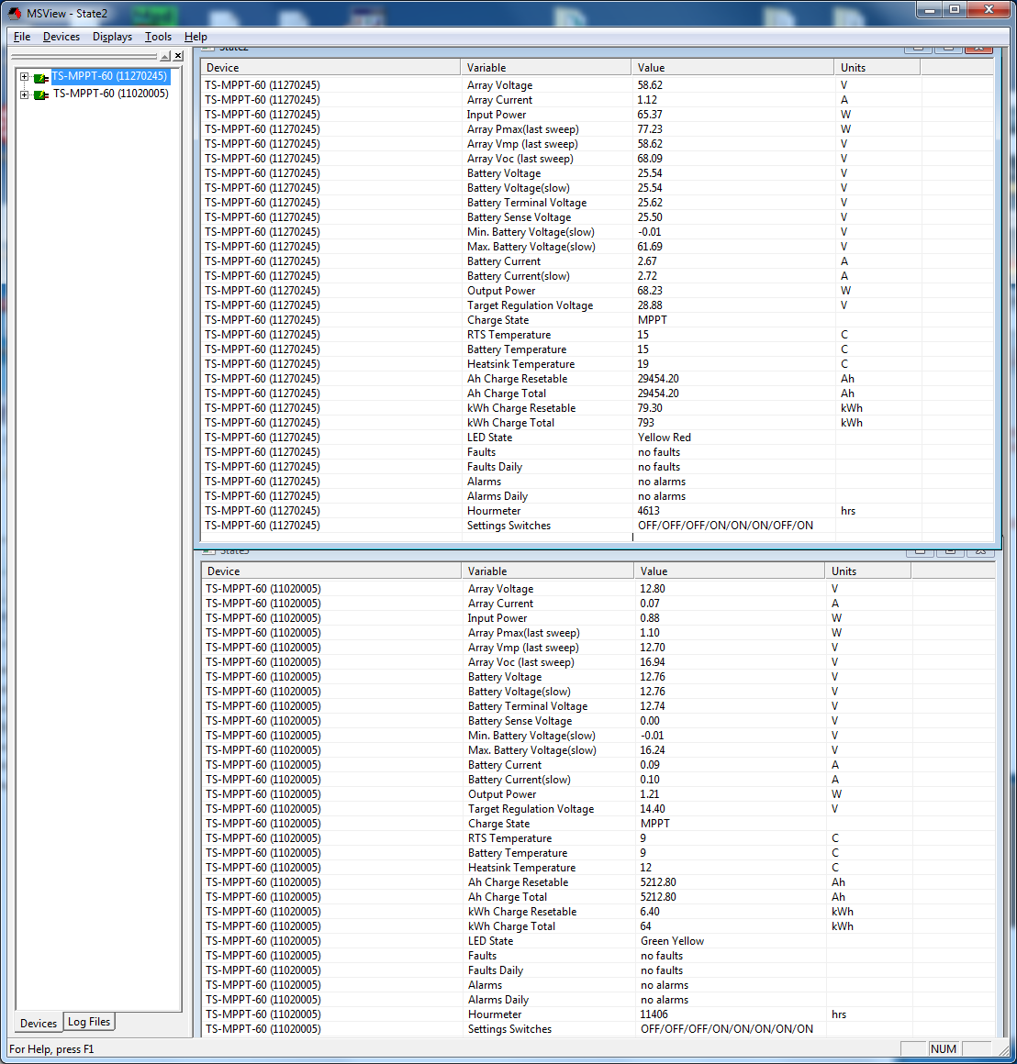Viewport: 1017px width, 1064px height.
Task: Sort top table by Value column header
Action: pyautogui.click(x=732, y=68)
